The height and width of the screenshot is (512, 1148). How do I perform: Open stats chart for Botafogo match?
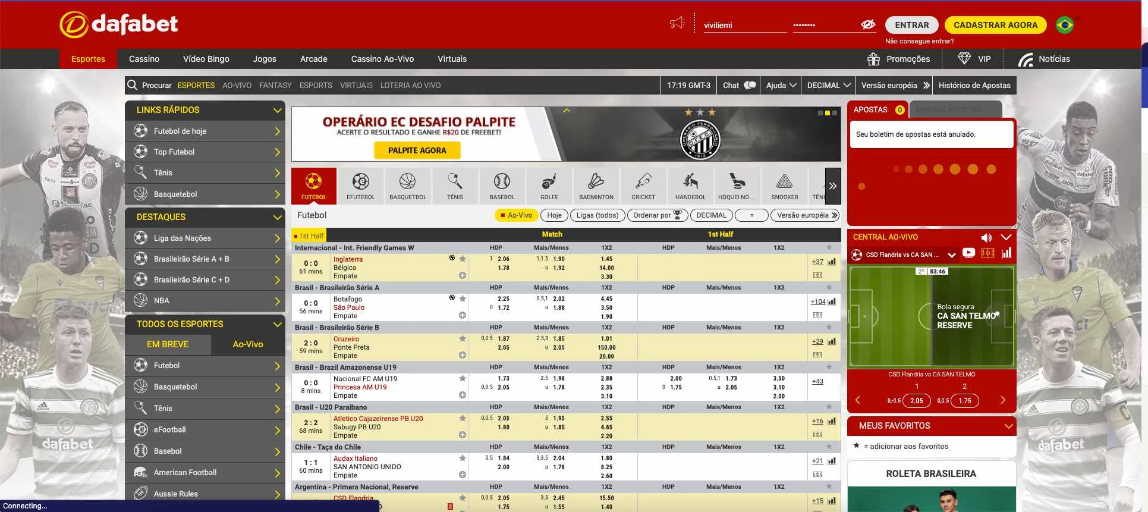[x=832, y=301]
